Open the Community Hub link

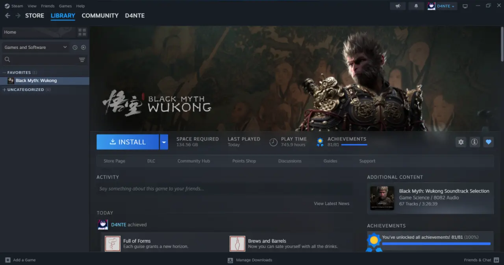(194, 161)
